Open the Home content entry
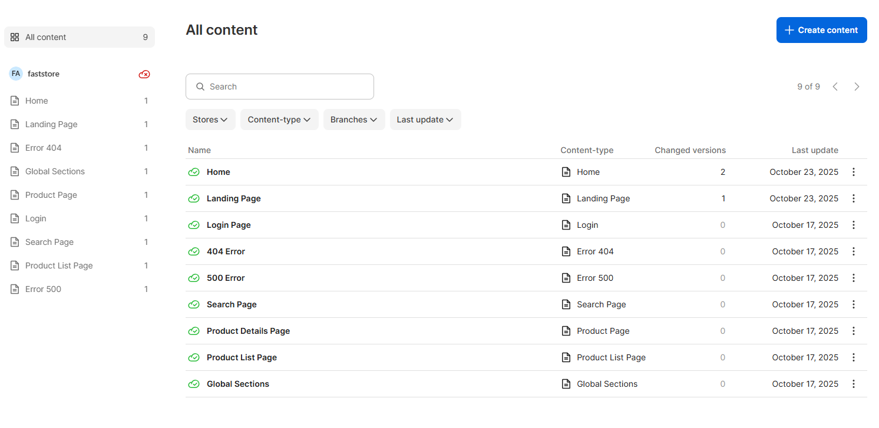 pos(219,172)
